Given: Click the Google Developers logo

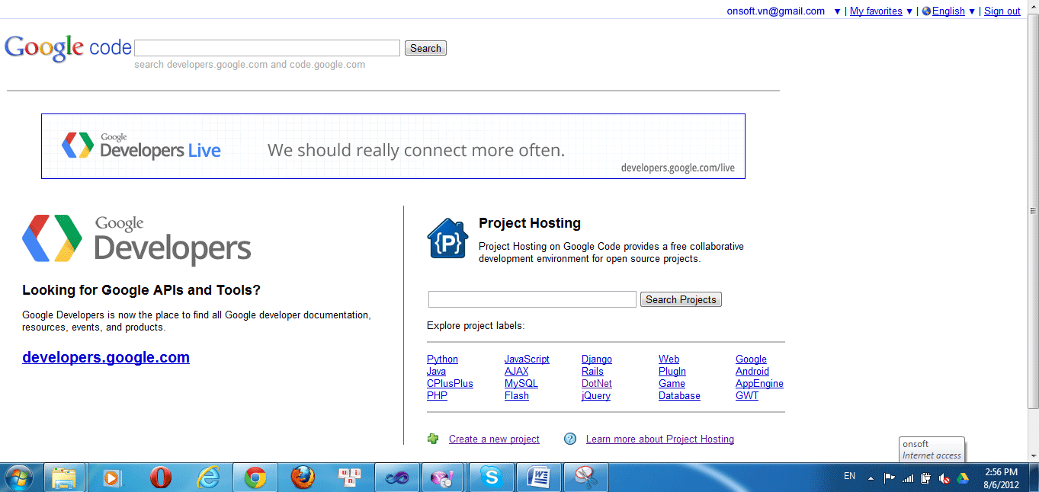Looking at the screenshot, I should click(x=136, y=239).
